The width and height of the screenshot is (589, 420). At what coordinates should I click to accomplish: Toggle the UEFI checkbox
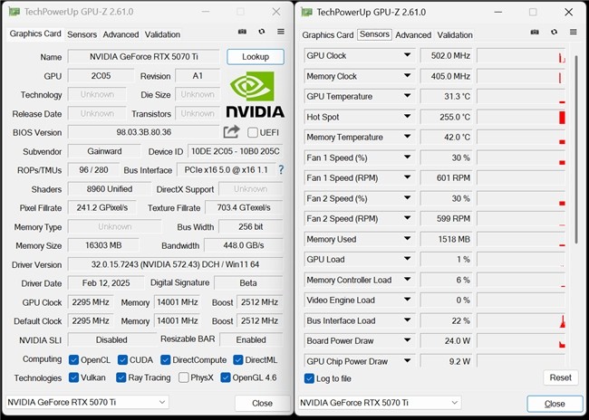tap(253, 132)
